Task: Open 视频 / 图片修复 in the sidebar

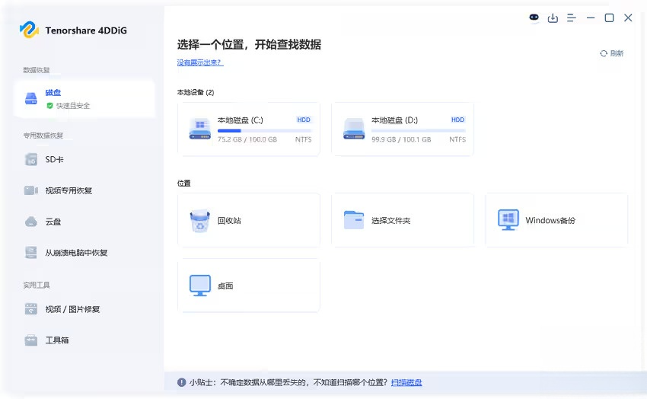Action: coord(84,309)
